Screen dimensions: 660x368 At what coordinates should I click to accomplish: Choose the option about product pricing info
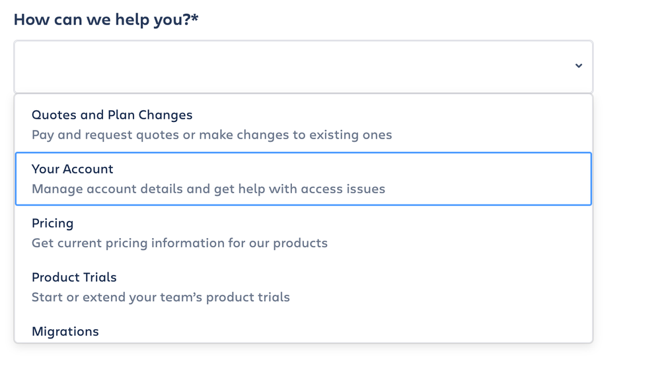tap(303, 233)
